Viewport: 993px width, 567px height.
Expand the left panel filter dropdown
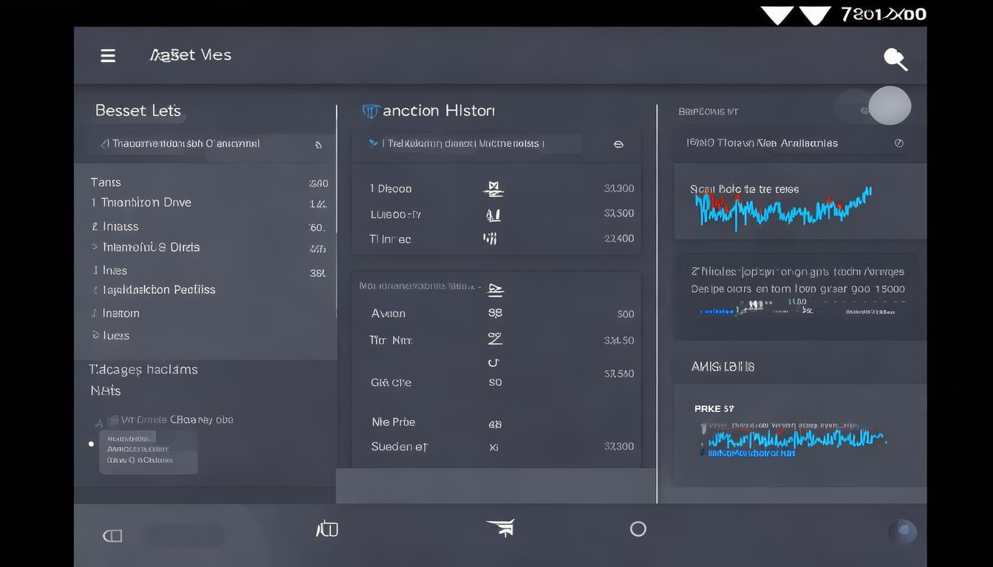click(x=318, y=145)
